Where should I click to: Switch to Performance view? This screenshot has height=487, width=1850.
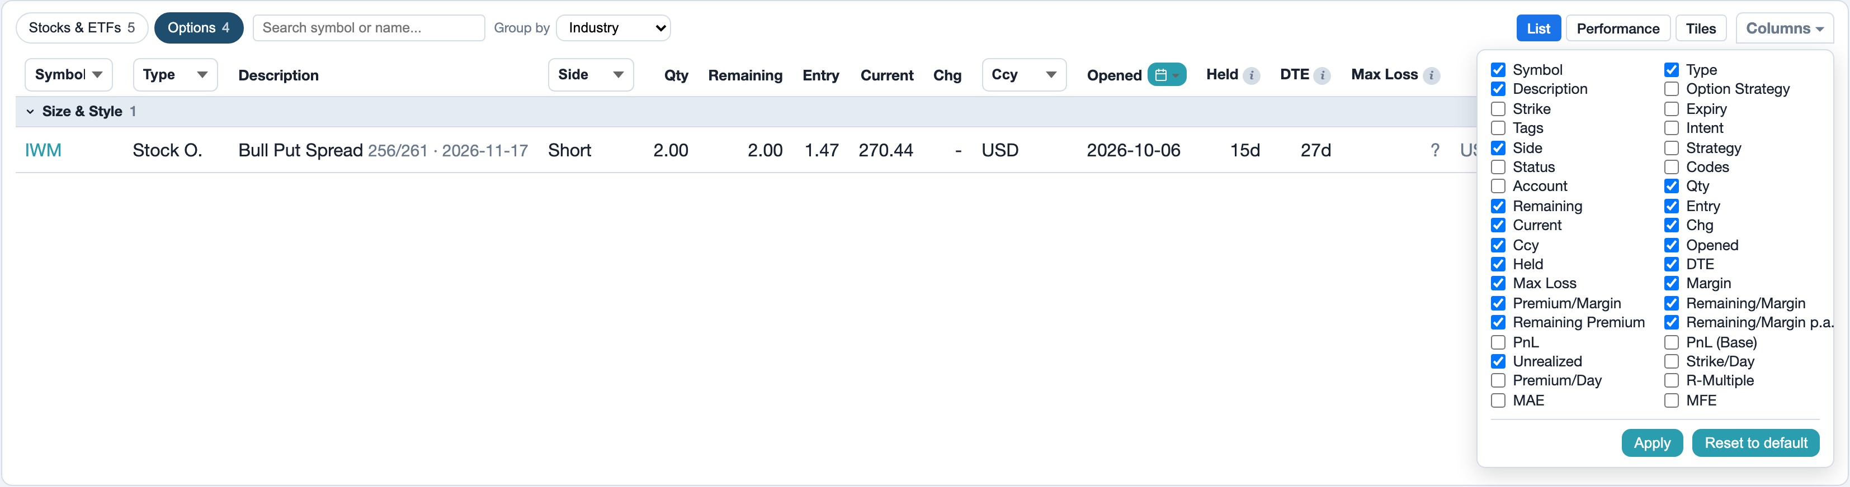coord(1617,28)
